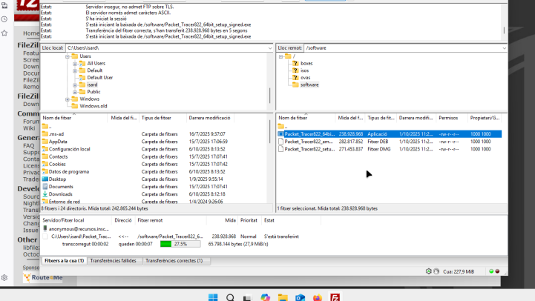This screenshot has width=535, height=301.
Task: Switch to 'Transferències fallides' tab
Action: 114,261
